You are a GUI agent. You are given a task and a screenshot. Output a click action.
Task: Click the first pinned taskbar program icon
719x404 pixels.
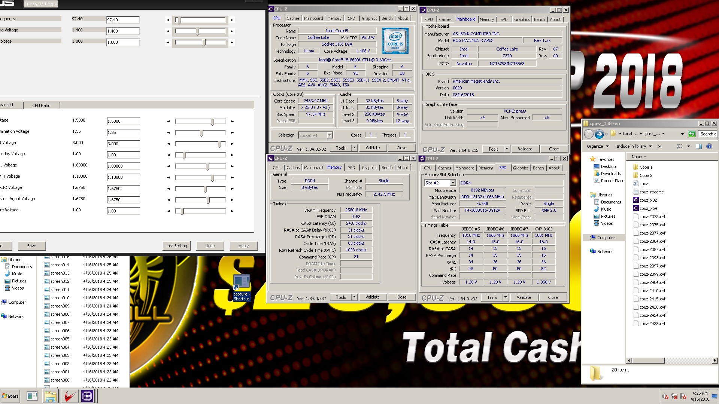coord(32,396)
